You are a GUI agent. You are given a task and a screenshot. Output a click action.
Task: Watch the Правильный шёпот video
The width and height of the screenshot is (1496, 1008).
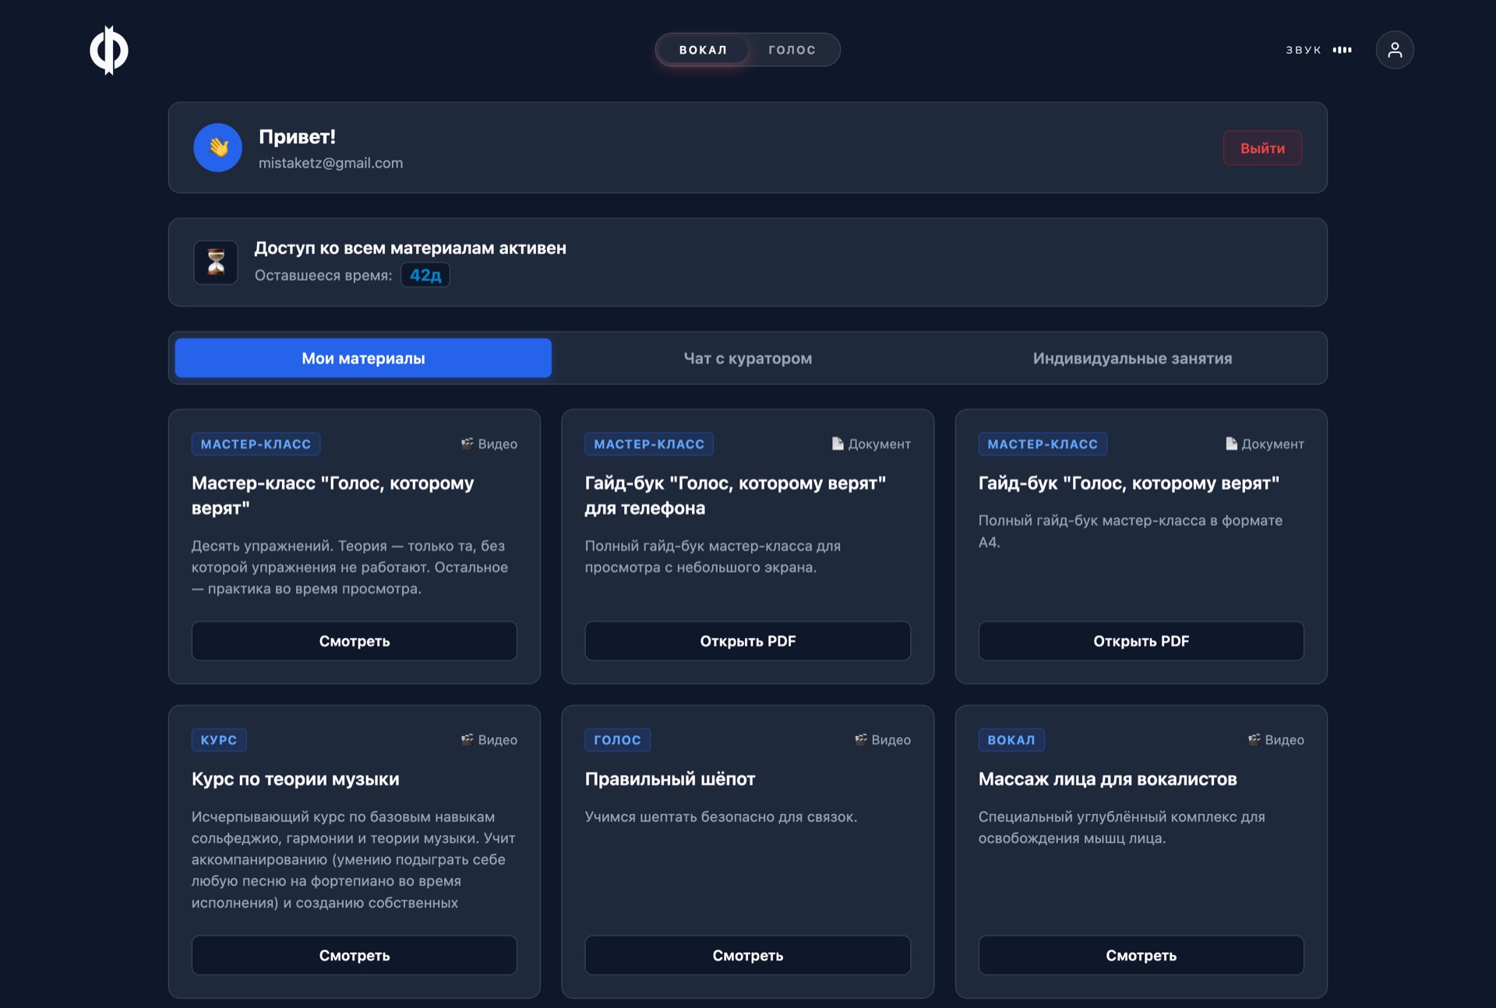(x=748, y=955)
